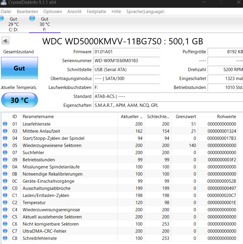Click status orb for Laden/Entladen-Zyklen
Screen dimensions: 243x244
tap(5, 195)
